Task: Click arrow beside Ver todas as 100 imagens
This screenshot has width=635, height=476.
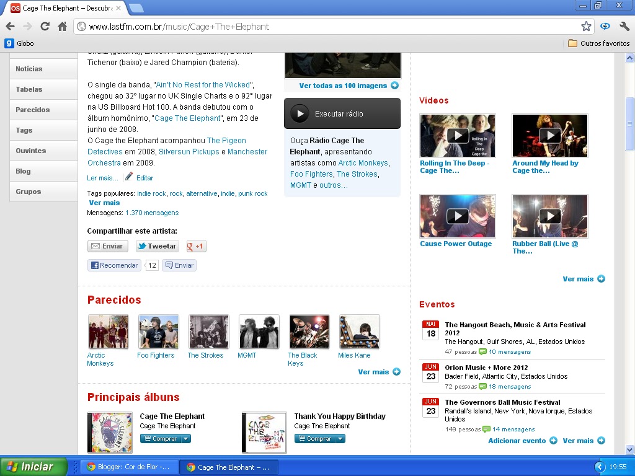Action: point(395,86)
